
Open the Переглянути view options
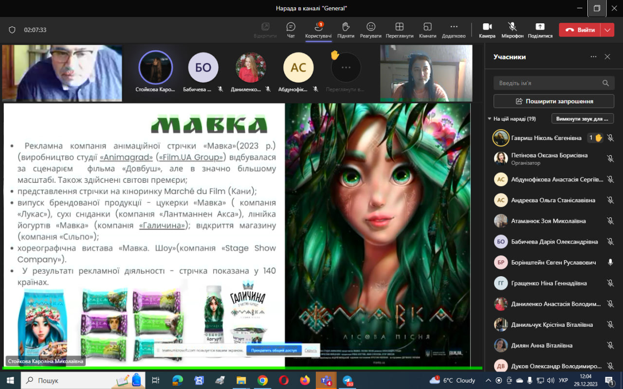point(399,30)
